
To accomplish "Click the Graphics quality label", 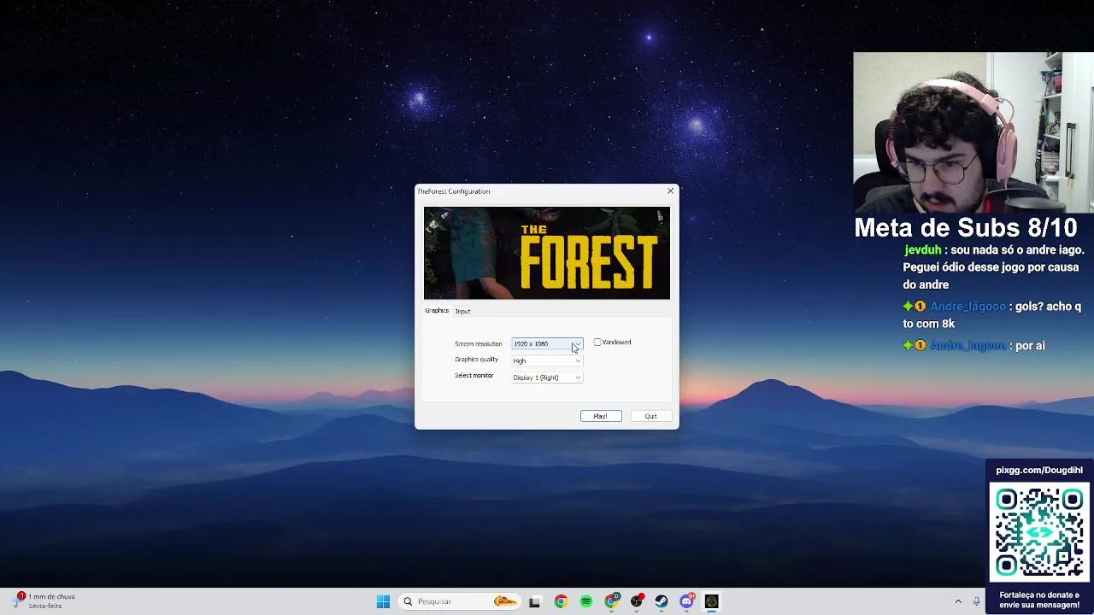I will click(477, 360).
